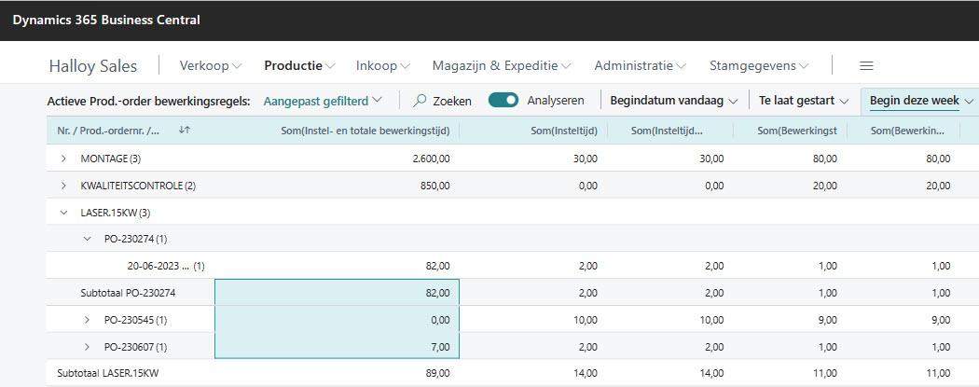979x387 pixels.
Task: Toggle the Analyseren switch
Action: tap(503, 100)
